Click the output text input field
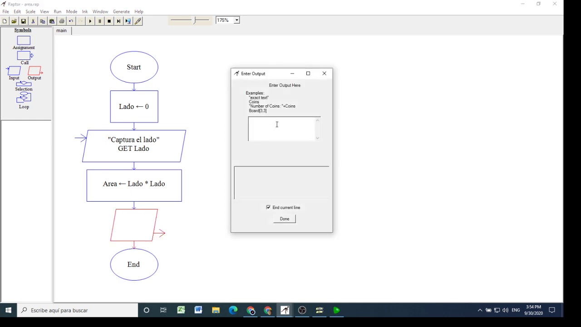581x327 pixels. [281, 129]
